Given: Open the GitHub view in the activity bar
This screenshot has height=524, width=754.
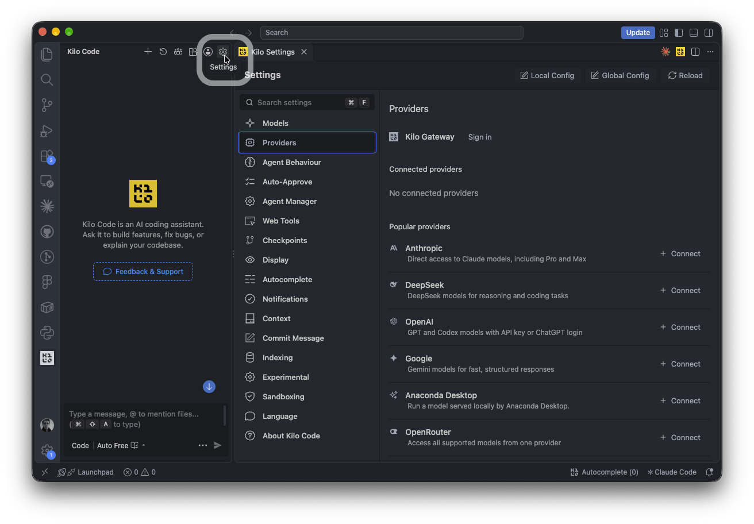Looking at the screenshot, I should 47,232.
